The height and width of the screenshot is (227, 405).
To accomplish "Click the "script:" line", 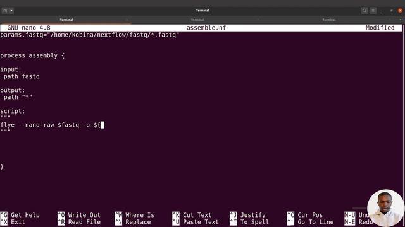I will point(13,111).
